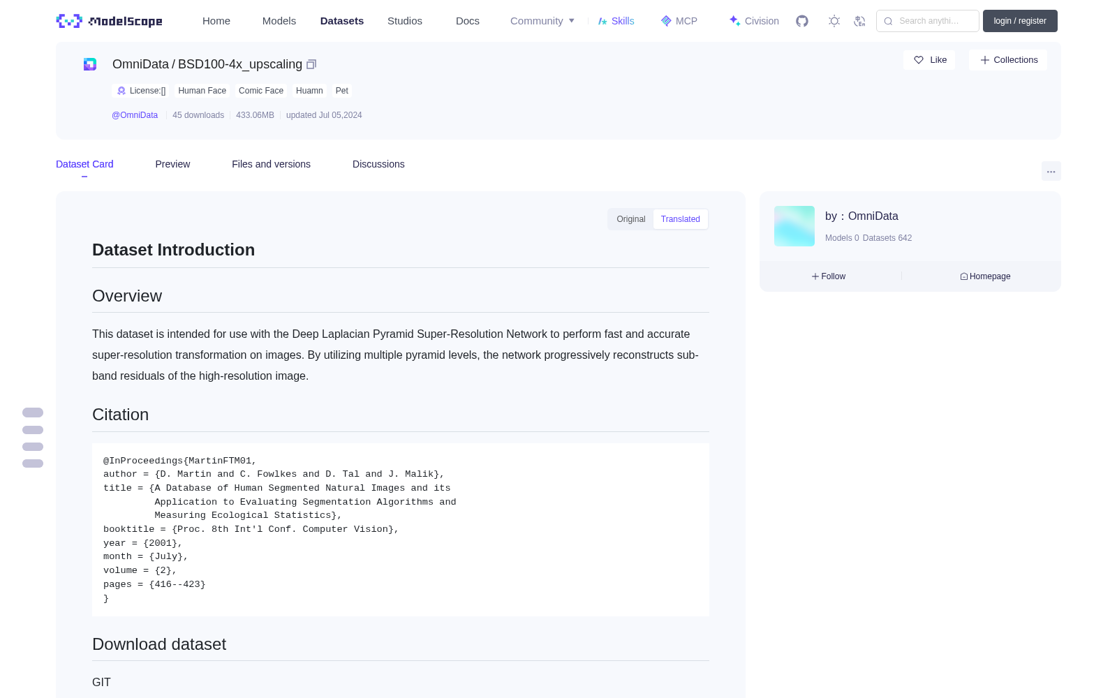Viewport: 1117px width, 698px height.
Task: Switch to Files and versions tab
Action: pyautogui.click(x=271, y=164)
